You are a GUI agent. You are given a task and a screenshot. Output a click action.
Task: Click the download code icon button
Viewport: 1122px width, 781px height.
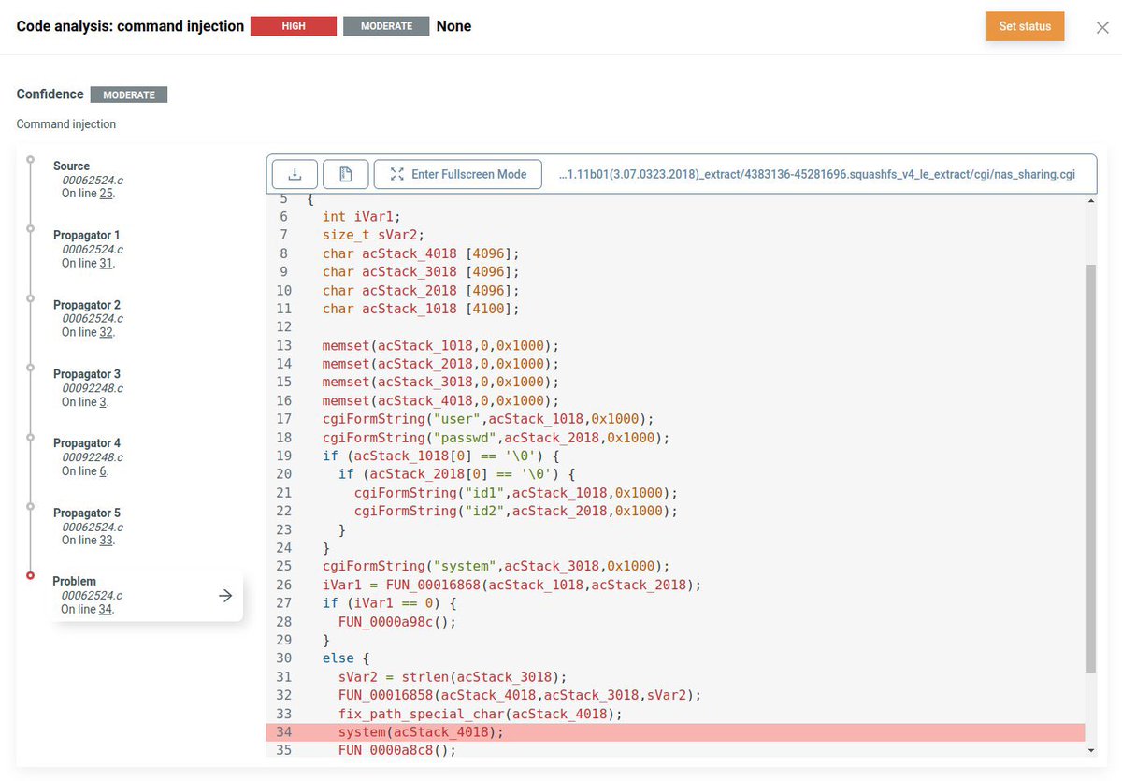tap(295, 174)
